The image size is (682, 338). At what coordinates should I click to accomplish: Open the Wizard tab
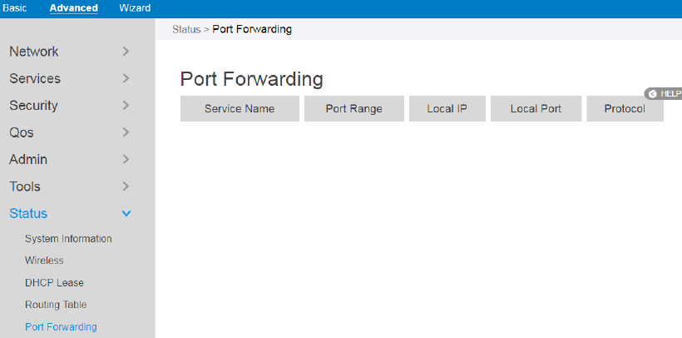pyautogui.click(x=135, y=8)
